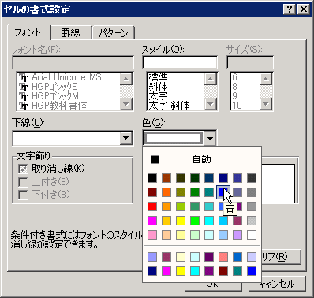The width and height of the screenshot is (314, 298).
Task: Select the peach tan swatch
Action: [x=166, y=235]
